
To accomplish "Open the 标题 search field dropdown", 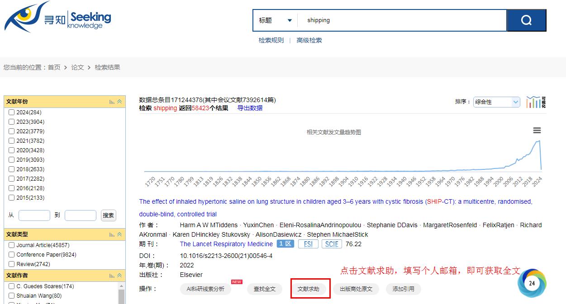I will 276,20.
